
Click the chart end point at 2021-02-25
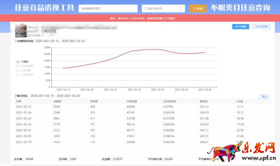[205, 52]
